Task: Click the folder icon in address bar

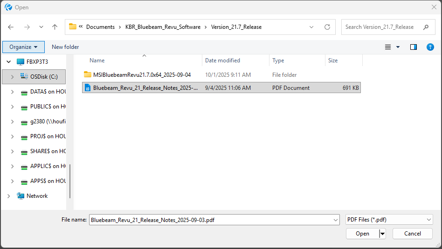Action: point(73,27)
